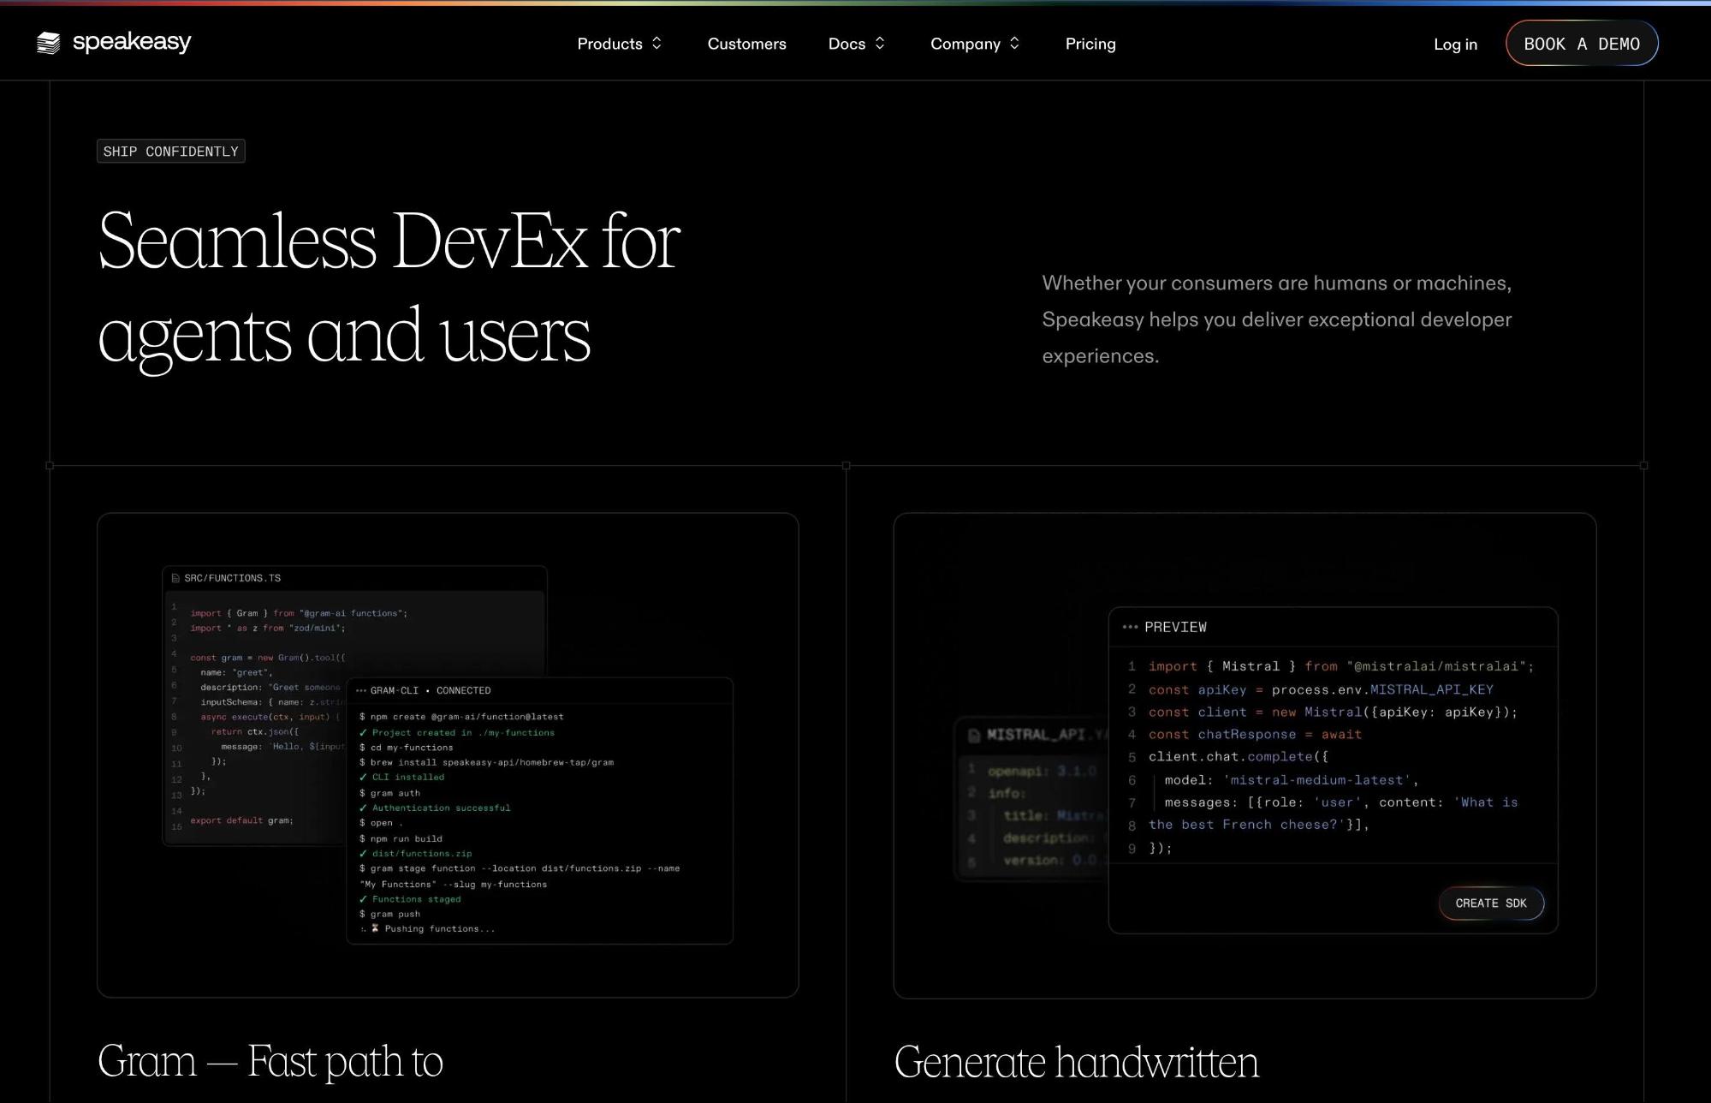1711x1103 pixels.
Task: Click the checkmark beside CLI installed
Action: click(x=363, y=778)
